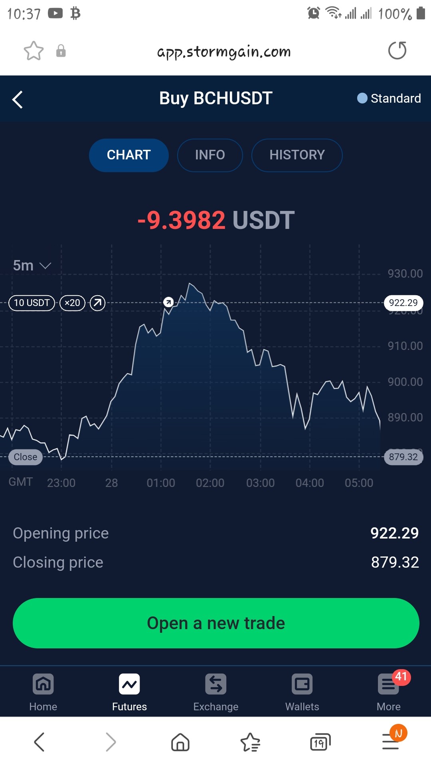This screenshot has height=767, width=431.
Task: Open the Wallets icon
Action: (302, 684)
